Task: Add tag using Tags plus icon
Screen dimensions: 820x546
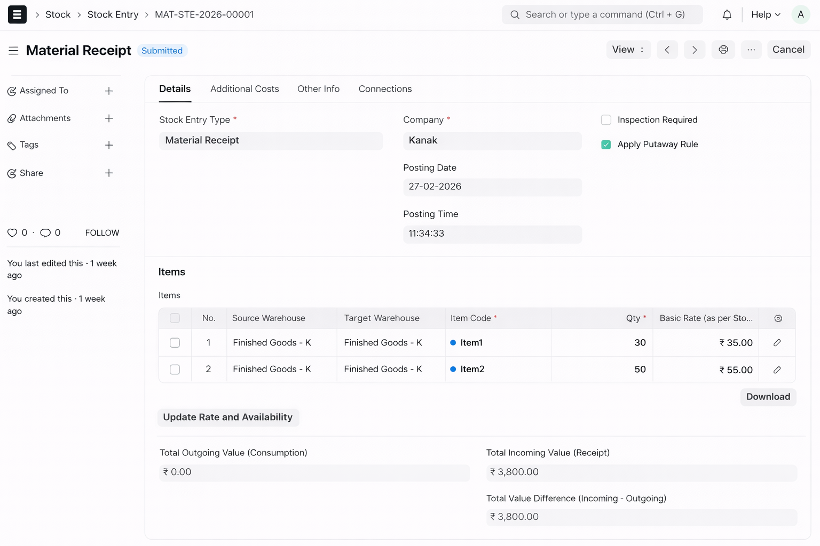Action: point(109,145)
